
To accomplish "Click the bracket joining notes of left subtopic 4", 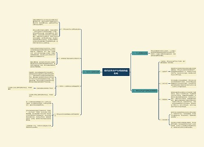I will point(52,115).
